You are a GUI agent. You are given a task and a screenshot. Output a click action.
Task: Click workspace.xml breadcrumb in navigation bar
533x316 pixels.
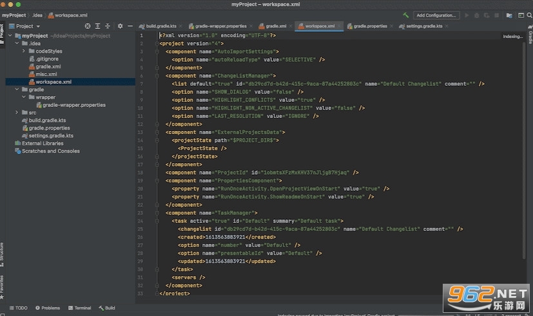tap(68, 15)
